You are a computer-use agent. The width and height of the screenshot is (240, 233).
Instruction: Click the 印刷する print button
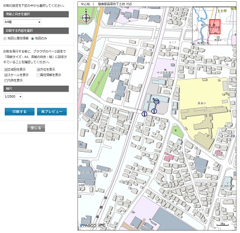[20, 112]
